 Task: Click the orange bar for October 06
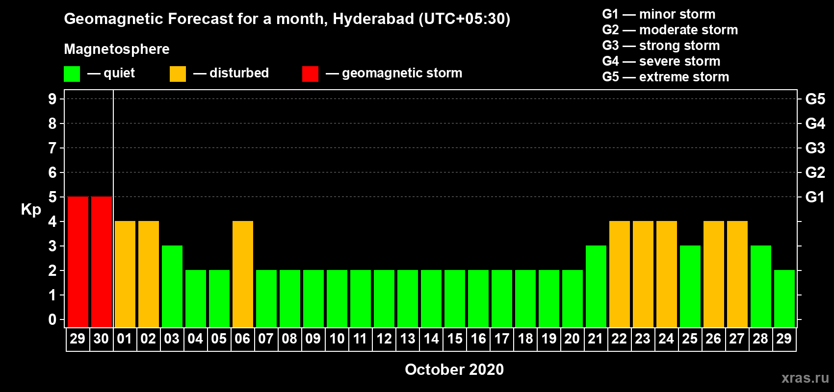(243, 274)
